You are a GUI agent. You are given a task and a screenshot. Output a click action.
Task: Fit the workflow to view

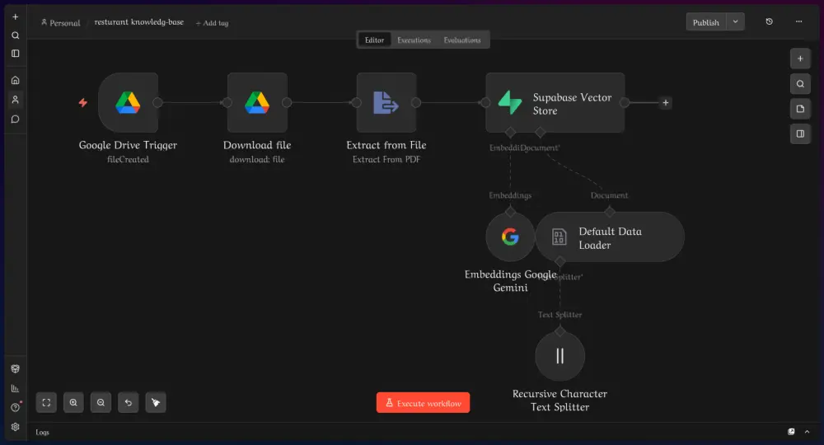click(x=46, y=402)
